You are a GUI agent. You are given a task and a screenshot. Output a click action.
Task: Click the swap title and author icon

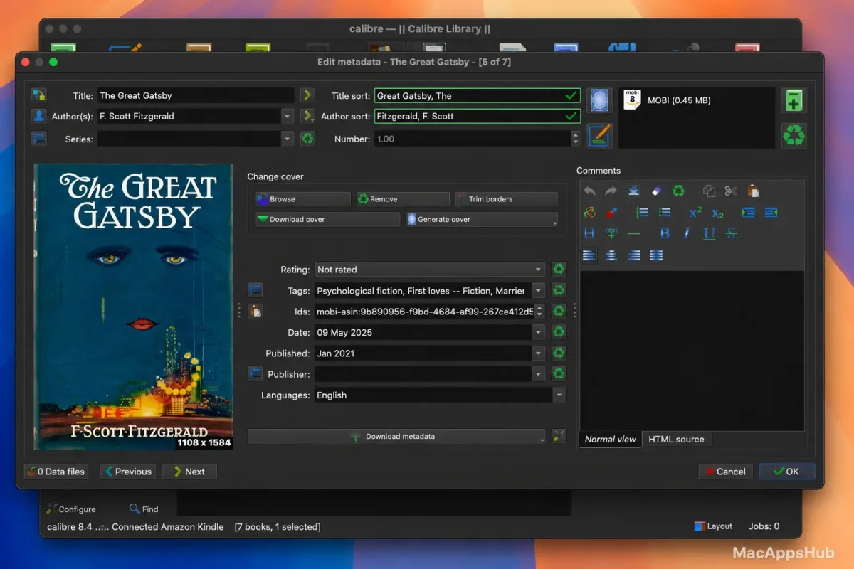pyautogui.click(x=39, y=95)
